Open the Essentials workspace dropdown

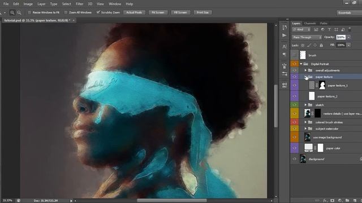[x=349, y=12]
